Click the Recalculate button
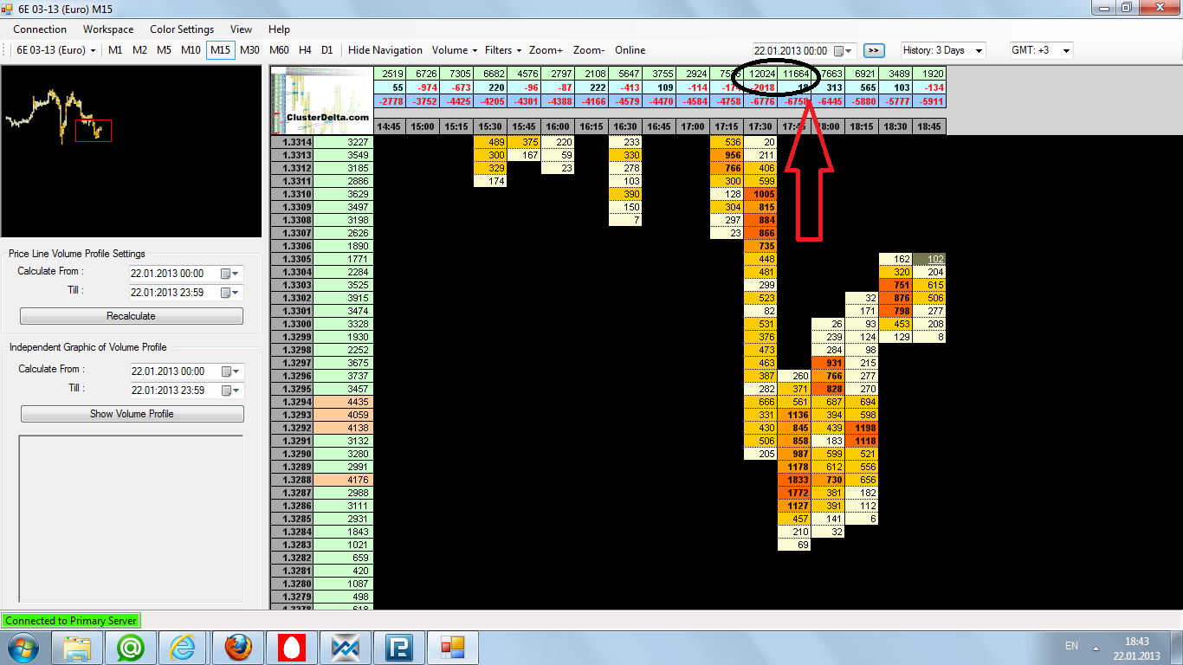Viewport: 1183px width, 665px height. coord(132,316)
